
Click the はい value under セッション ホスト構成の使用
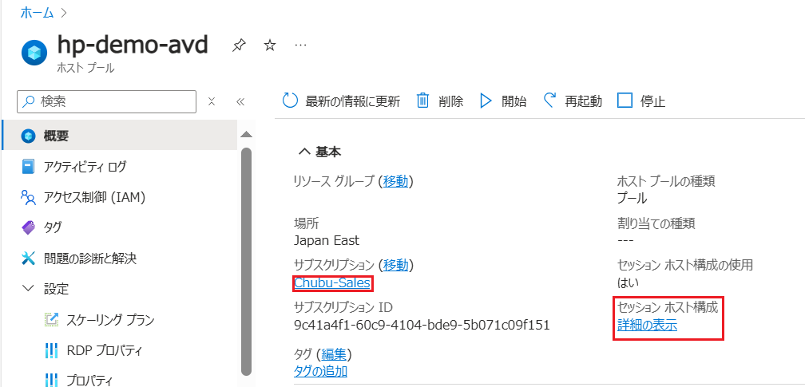coord(628,282)
